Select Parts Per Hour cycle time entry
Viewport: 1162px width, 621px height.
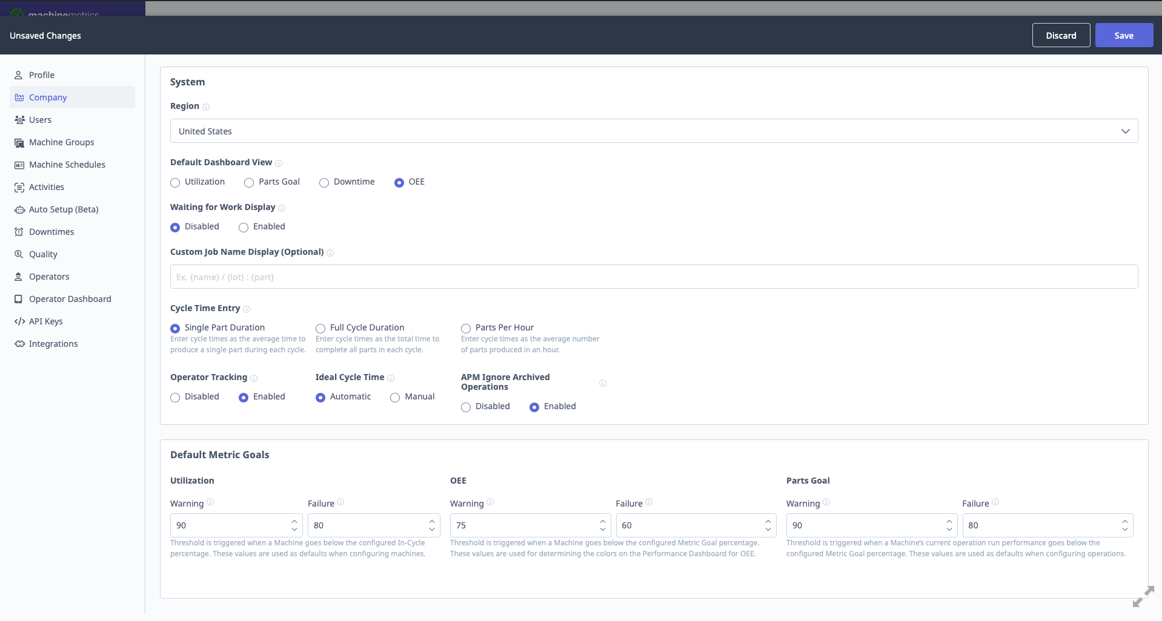(466, 329)
